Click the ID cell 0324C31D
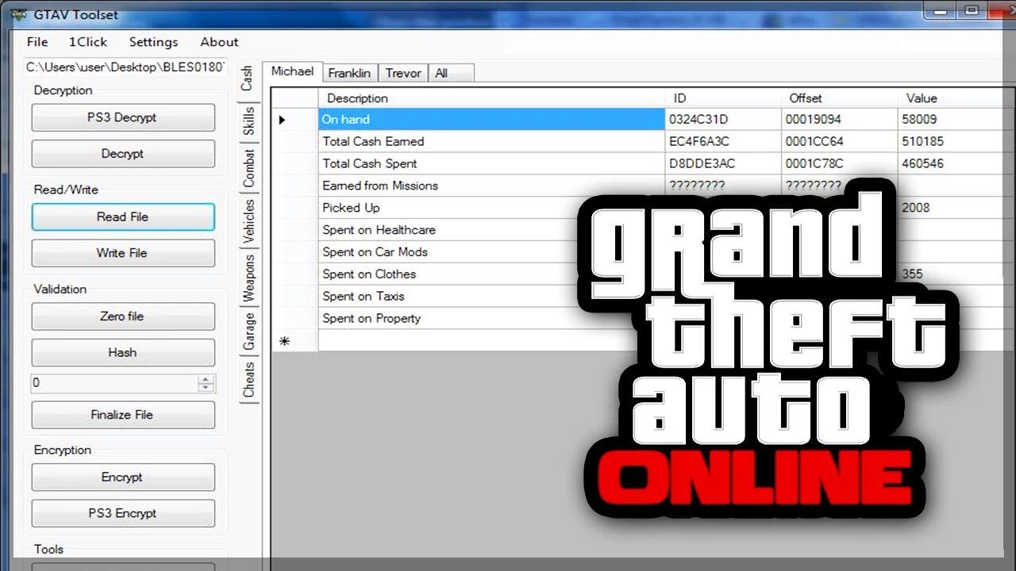This screenshot has width=1016, height=571. [x=723, y=120]
